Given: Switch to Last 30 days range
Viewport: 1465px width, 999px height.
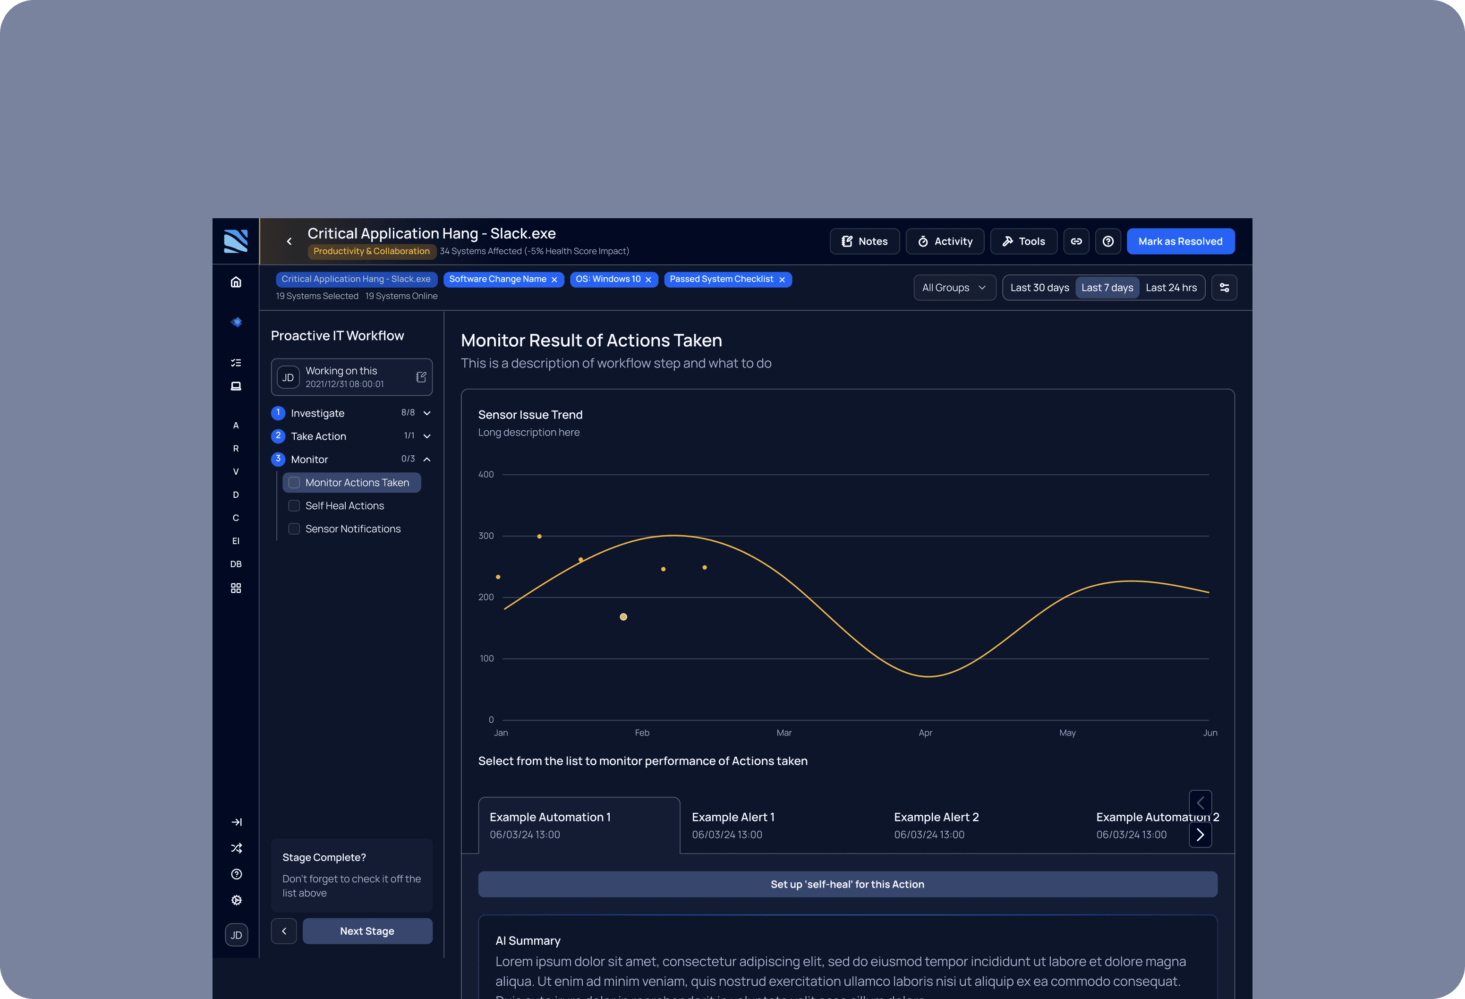Looking at the screenshot, I should click(x=1039, y=287).
